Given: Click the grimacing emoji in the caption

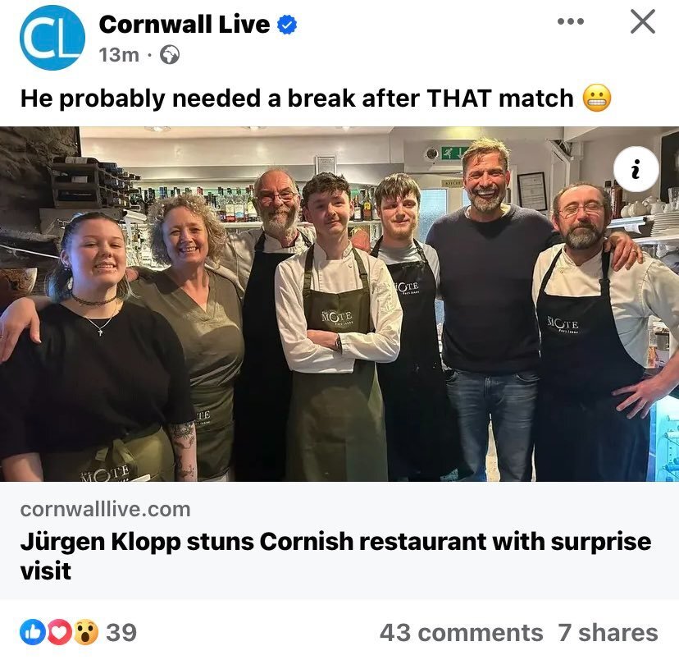Looking at the screenshot, I should pyautogui.click(x=597, y=98).
